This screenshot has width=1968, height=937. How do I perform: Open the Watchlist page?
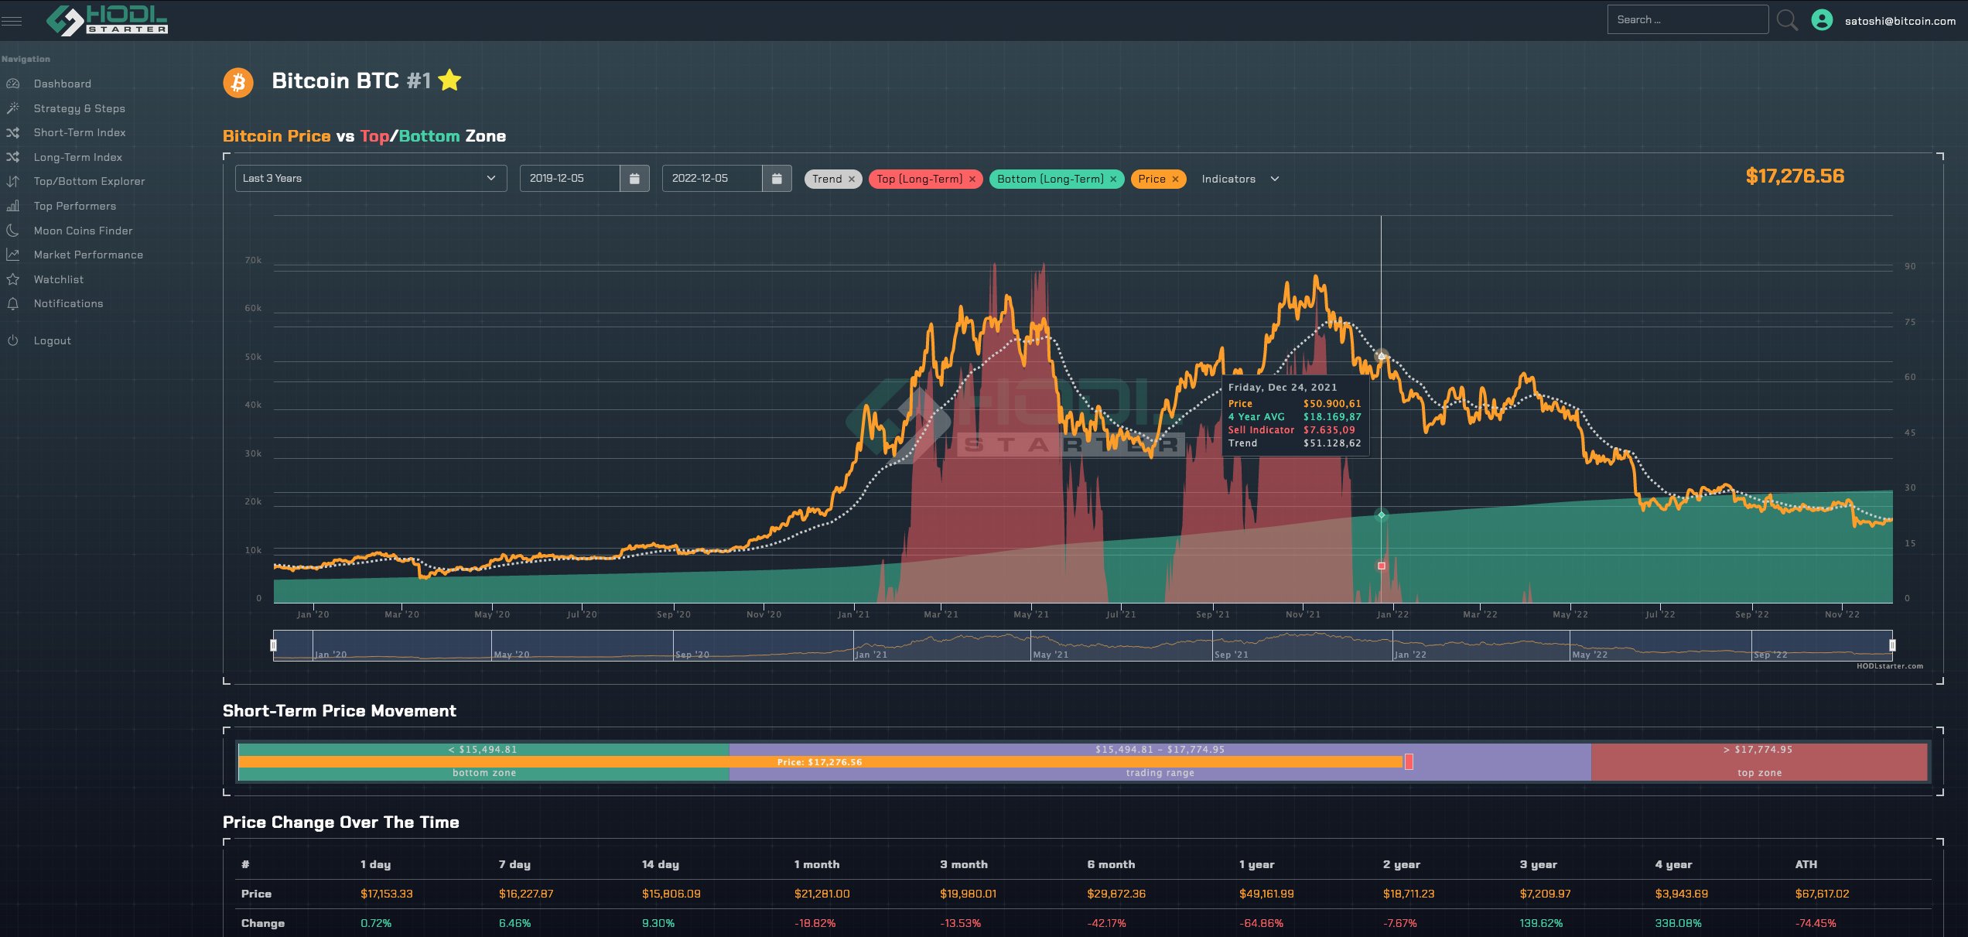click(x=59, y=279)
